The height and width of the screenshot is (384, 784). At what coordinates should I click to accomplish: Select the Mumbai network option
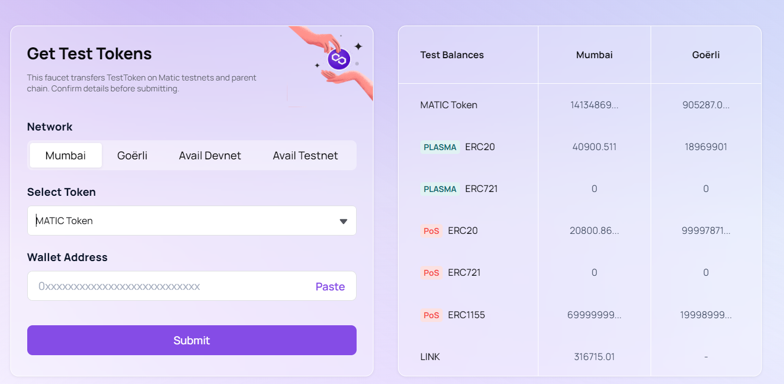[65, 156]
